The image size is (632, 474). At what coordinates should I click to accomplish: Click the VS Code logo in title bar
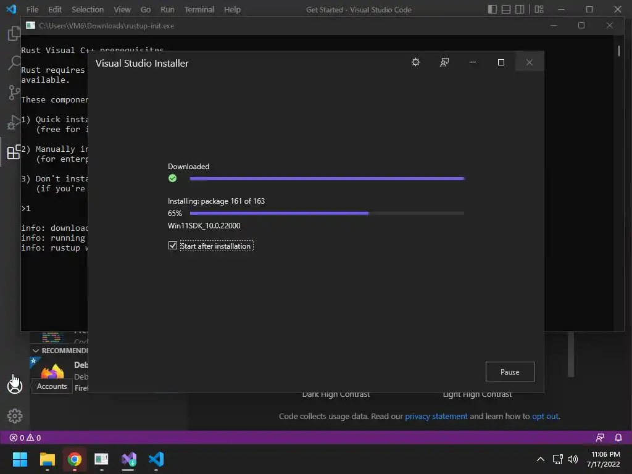11,9
